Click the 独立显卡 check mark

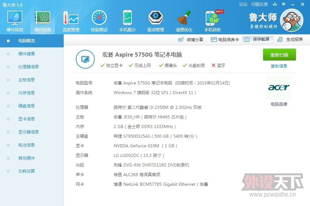click(102, 65)
